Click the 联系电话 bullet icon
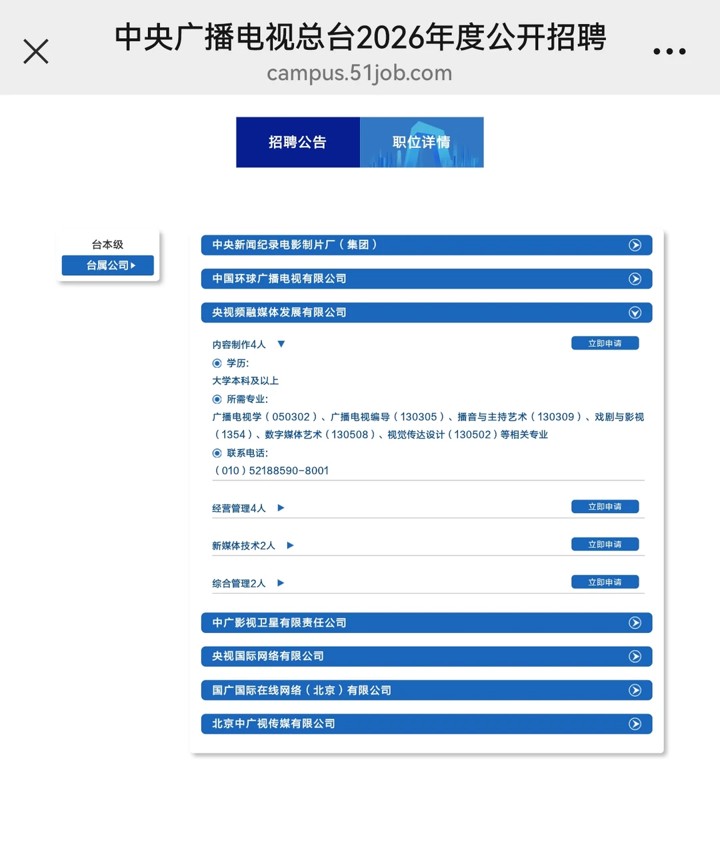This screenshot has width=720, height=842. 217,453
